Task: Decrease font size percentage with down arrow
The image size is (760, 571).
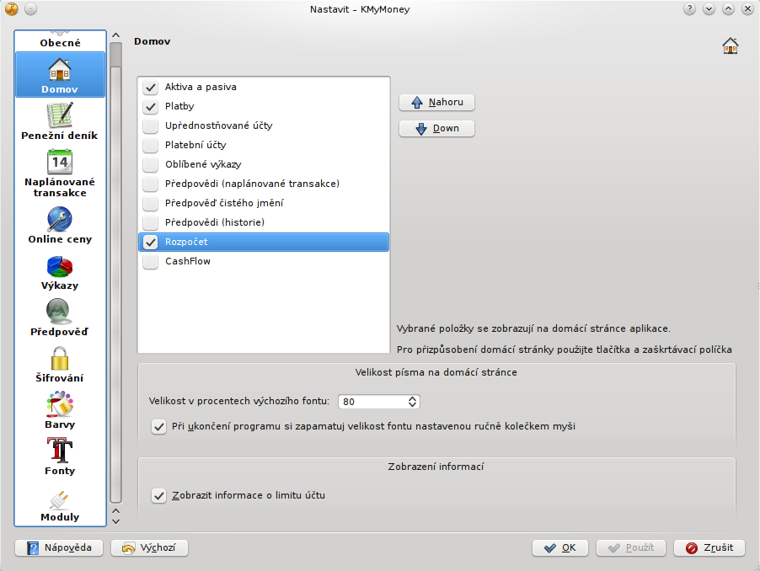Action: (x=413, y=405)
